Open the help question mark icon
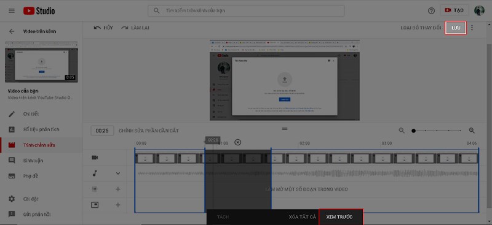This screenshot has width=492, height=225. coord(432,11)
